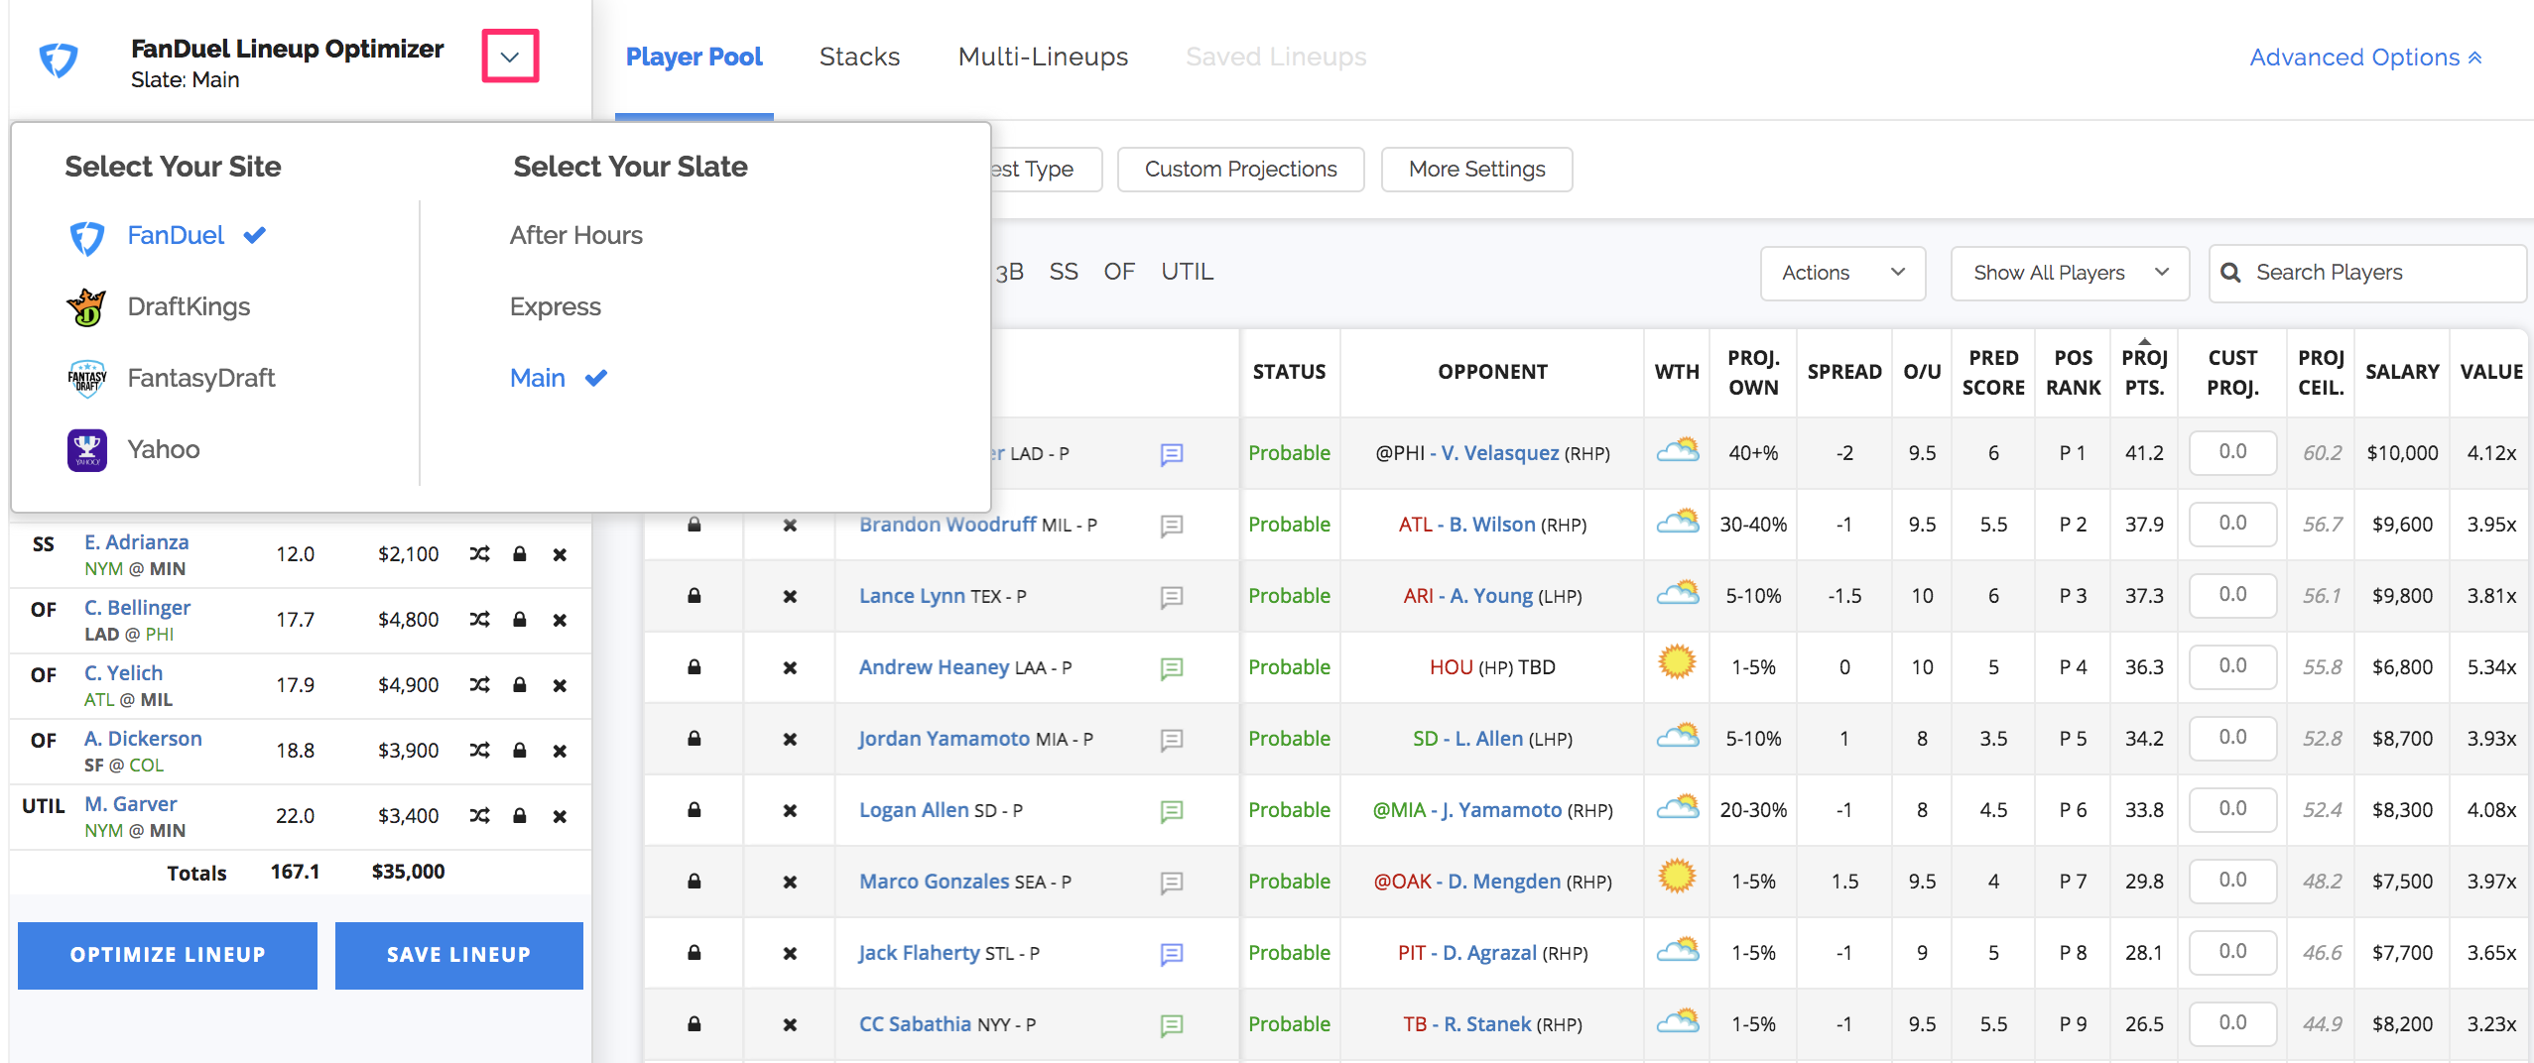Lock E. Adrianza in the lineup
Image resolution: width=2534 pixels, height=1063 pixels.
point(519,554)
